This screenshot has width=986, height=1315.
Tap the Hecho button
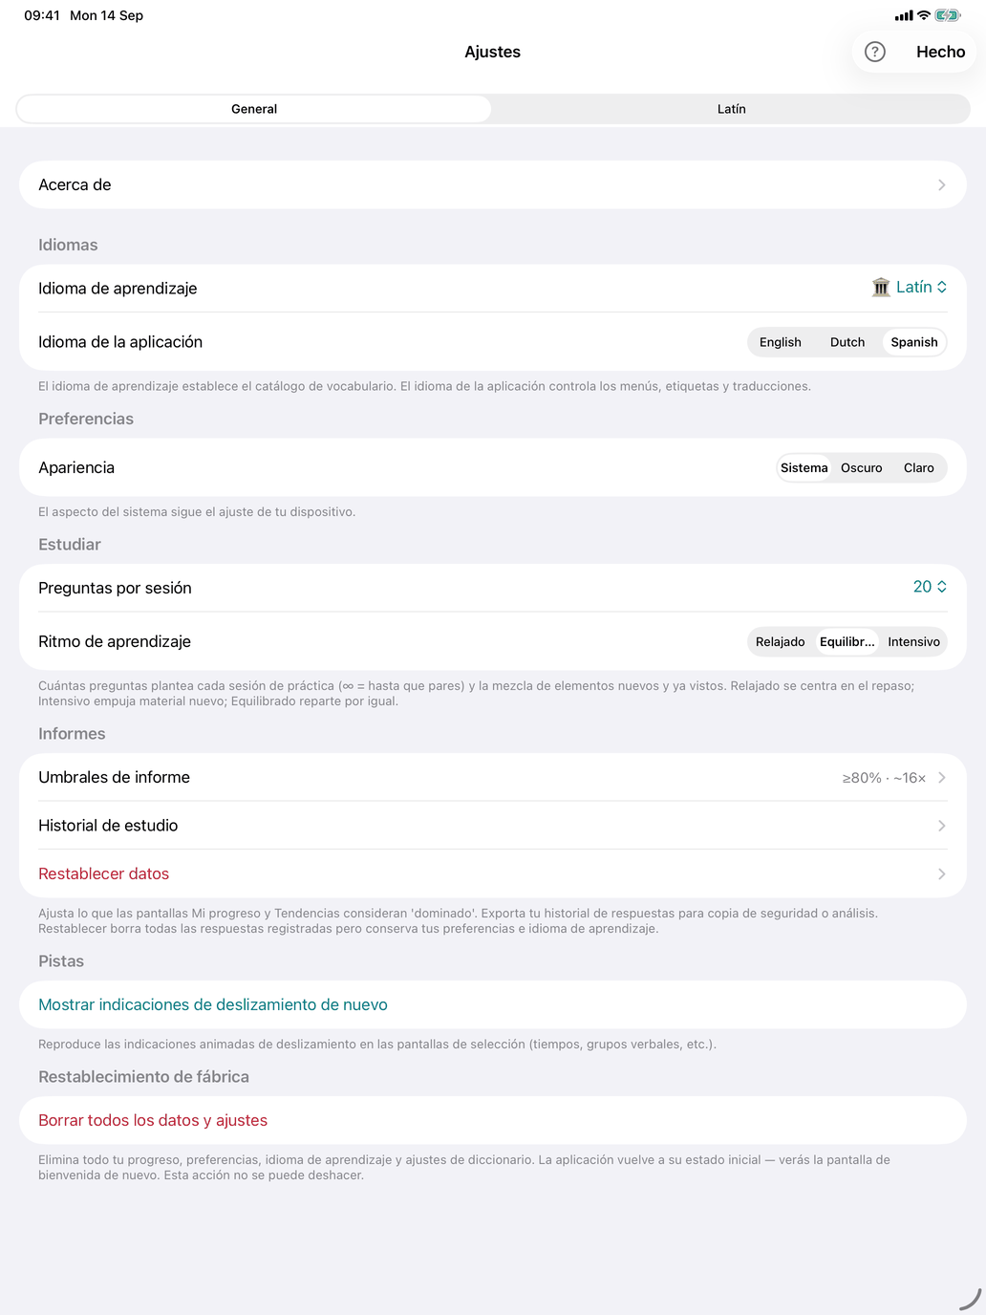click(940, 52)
